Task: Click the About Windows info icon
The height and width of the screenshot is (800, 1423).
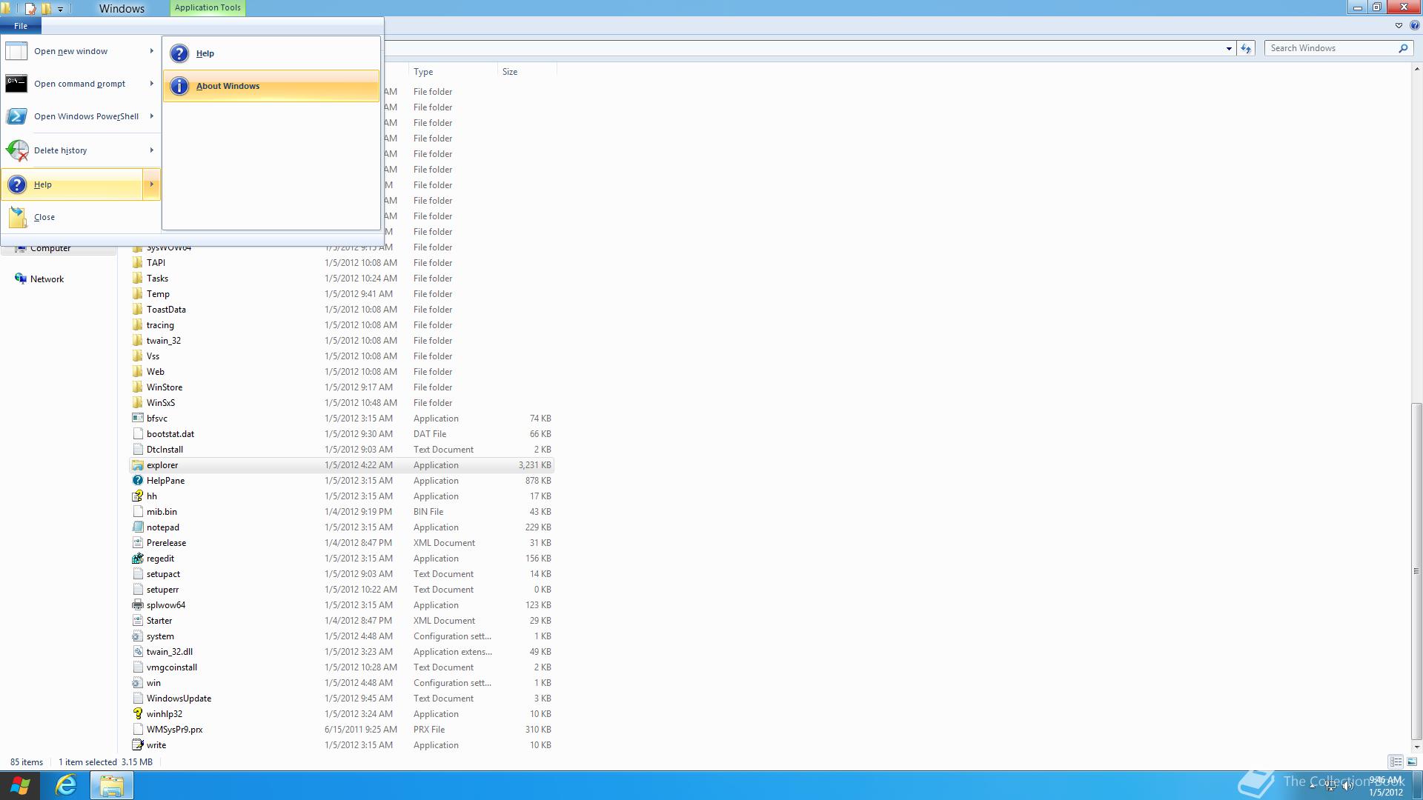Action: pyautogui.click(x=179, y=86)
